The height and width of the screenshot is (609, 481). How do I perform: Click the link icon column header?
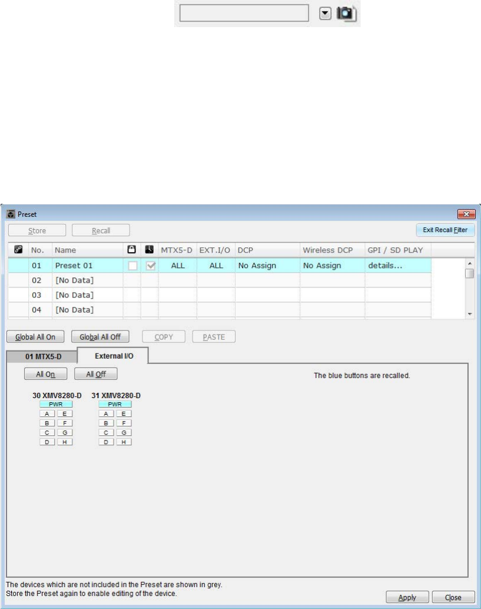pyautogui.click(x=18, y=250)
